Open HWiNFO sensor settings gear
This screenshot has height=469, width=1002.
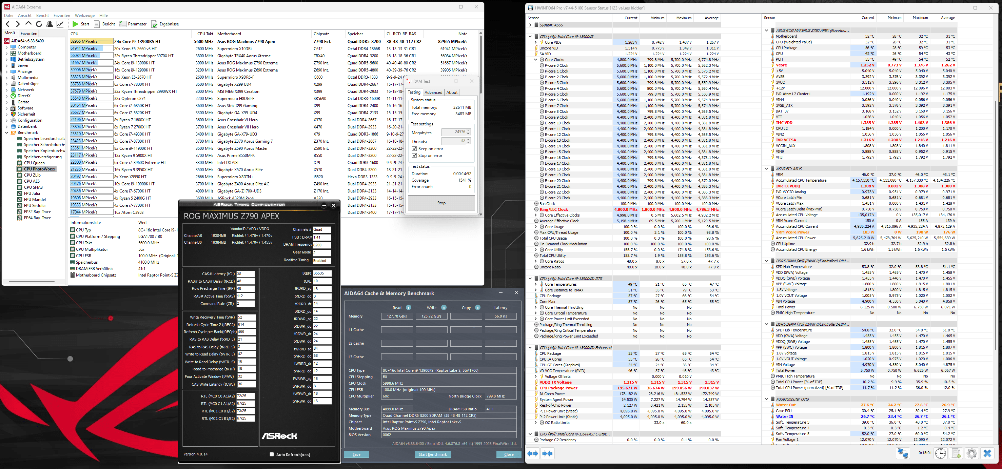pos(972,453)
